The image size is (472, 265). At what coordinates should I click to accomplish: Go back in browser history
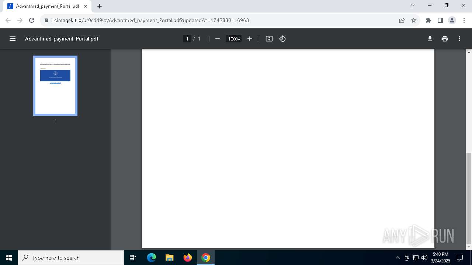[8, 20]
